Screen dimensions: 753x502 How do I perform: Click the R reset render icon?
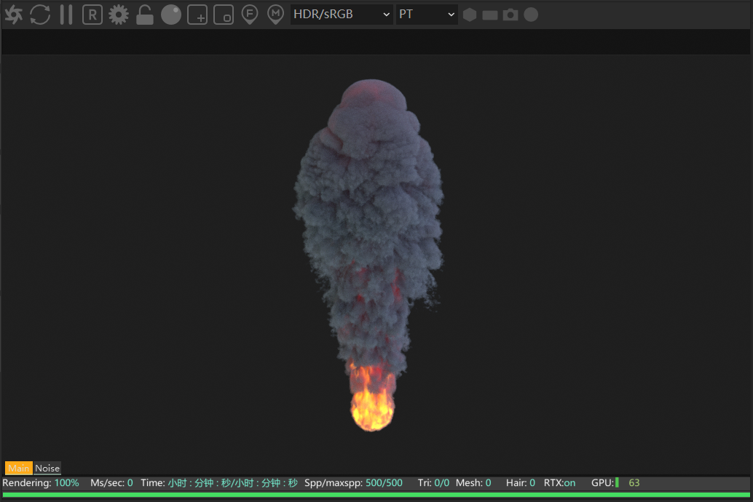pos(92,14)
